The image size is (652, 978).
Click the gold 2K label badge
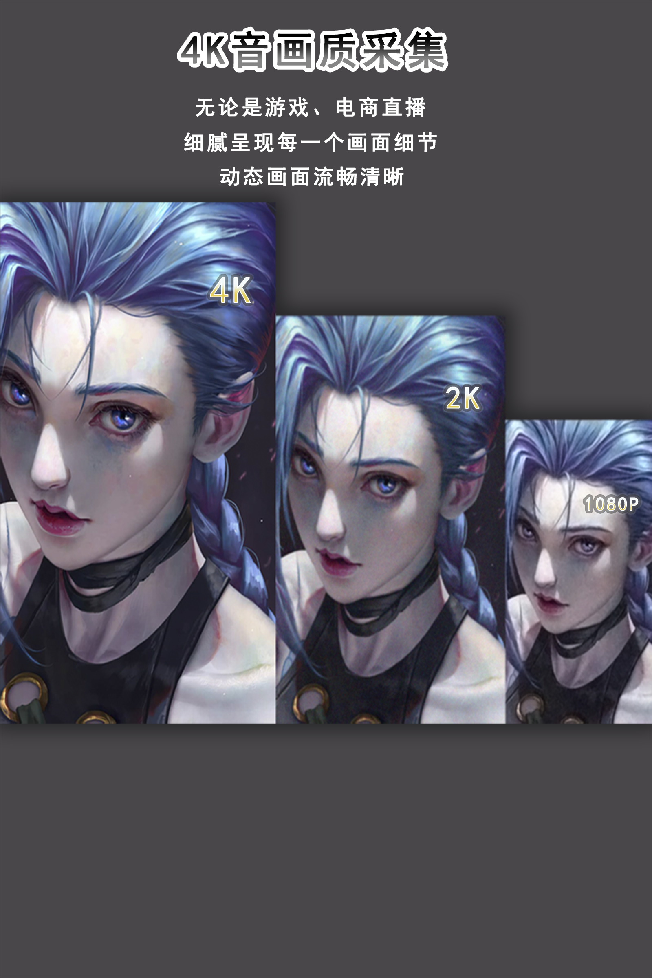[x=463, y=399]
